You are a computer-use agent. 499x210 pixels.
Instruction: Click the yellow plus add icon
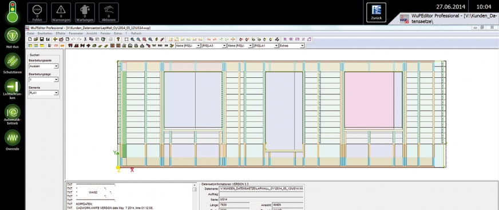[x=55, y=39]
